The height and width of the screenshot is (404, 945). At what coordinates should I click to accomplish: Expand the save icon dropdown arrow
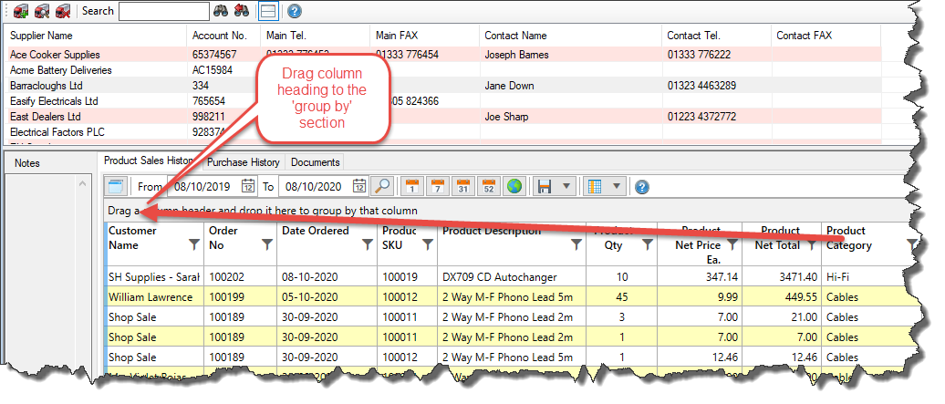point(567,186)
